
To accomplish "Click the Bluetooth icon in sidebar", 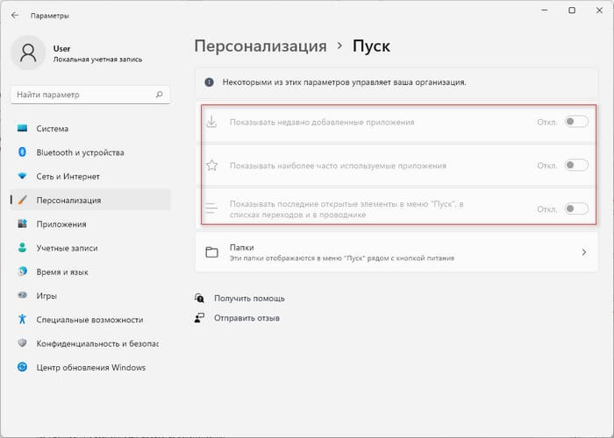I will (22, 152).
